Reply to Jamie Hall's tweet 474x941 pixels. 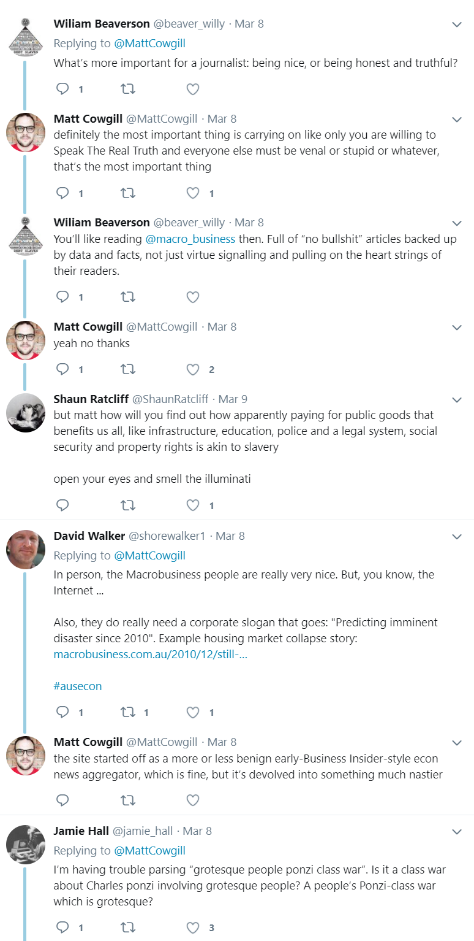62,927
